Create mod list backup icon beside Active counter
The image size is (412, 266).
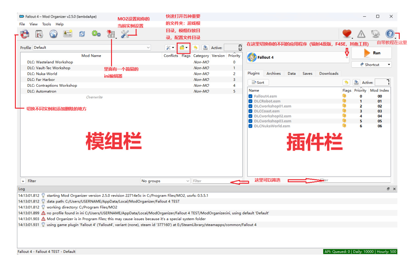click(205, 48)
